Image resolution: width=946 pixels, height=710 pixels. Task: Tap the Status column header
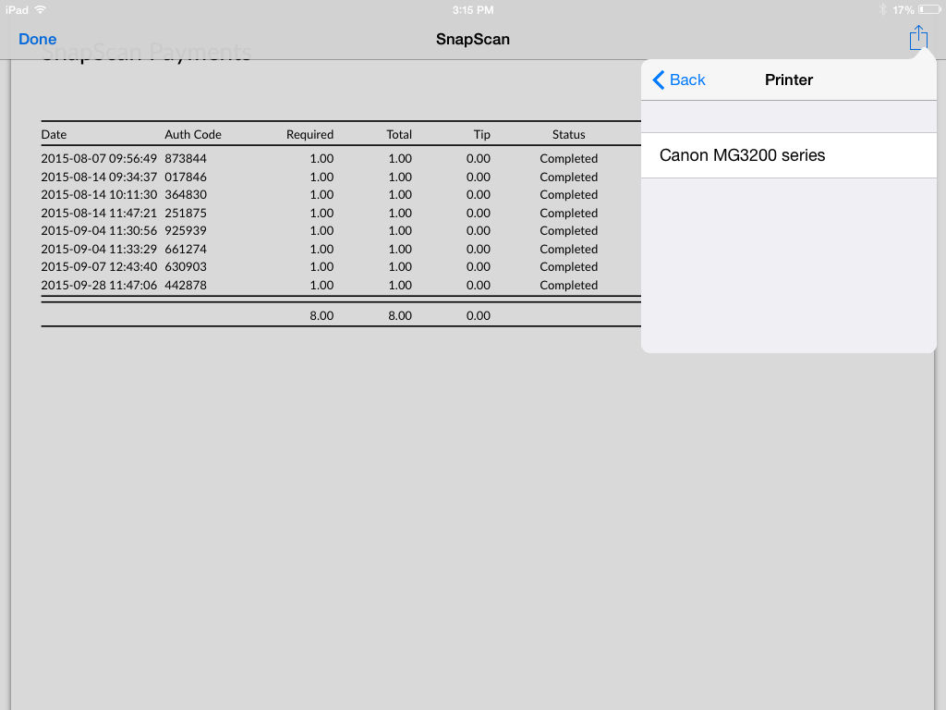coord(568,135)
